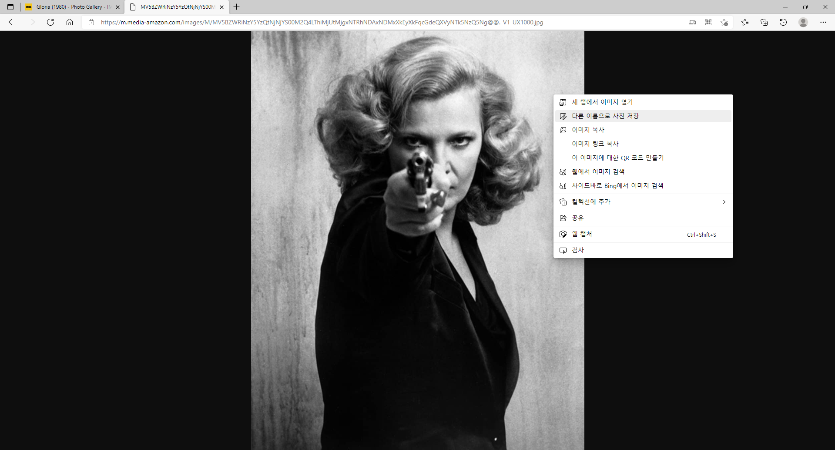Choose 사이드바로 Bing에서 이미지 검색
The width and height of the screenshot is (835, 450).
coord(643,186)
